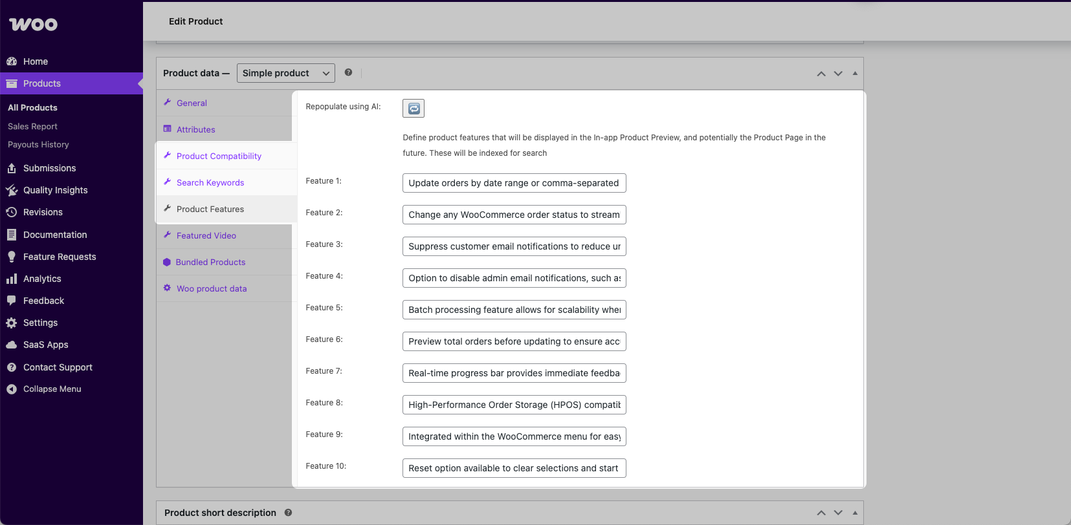Click the Settings gear icon
This screenshot has width=1071, height=525.
[x=12, y=323]
